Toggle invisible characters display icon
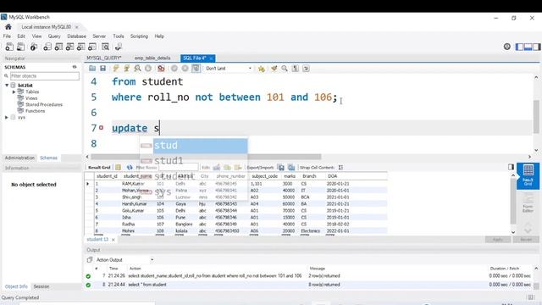 click(x=296, y=69)
